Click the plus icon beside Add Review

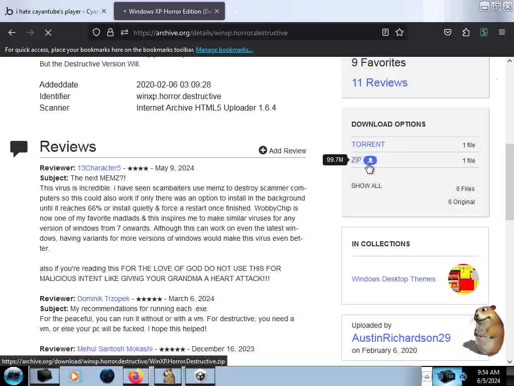point(263,150)
